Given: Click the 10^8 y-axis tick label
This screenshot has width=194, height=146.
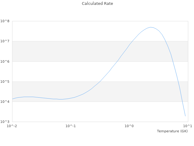Looking at the screenshot, I should pos(5,21).
